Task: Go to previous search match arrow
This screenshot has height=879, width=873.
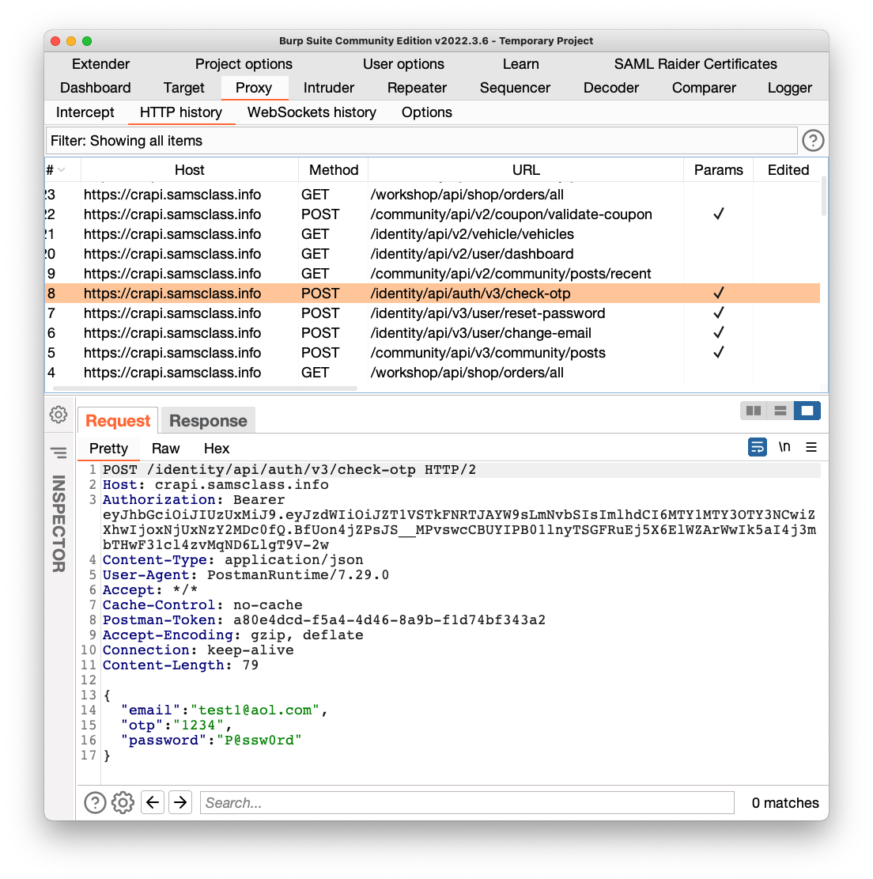Action: (153, 803)
